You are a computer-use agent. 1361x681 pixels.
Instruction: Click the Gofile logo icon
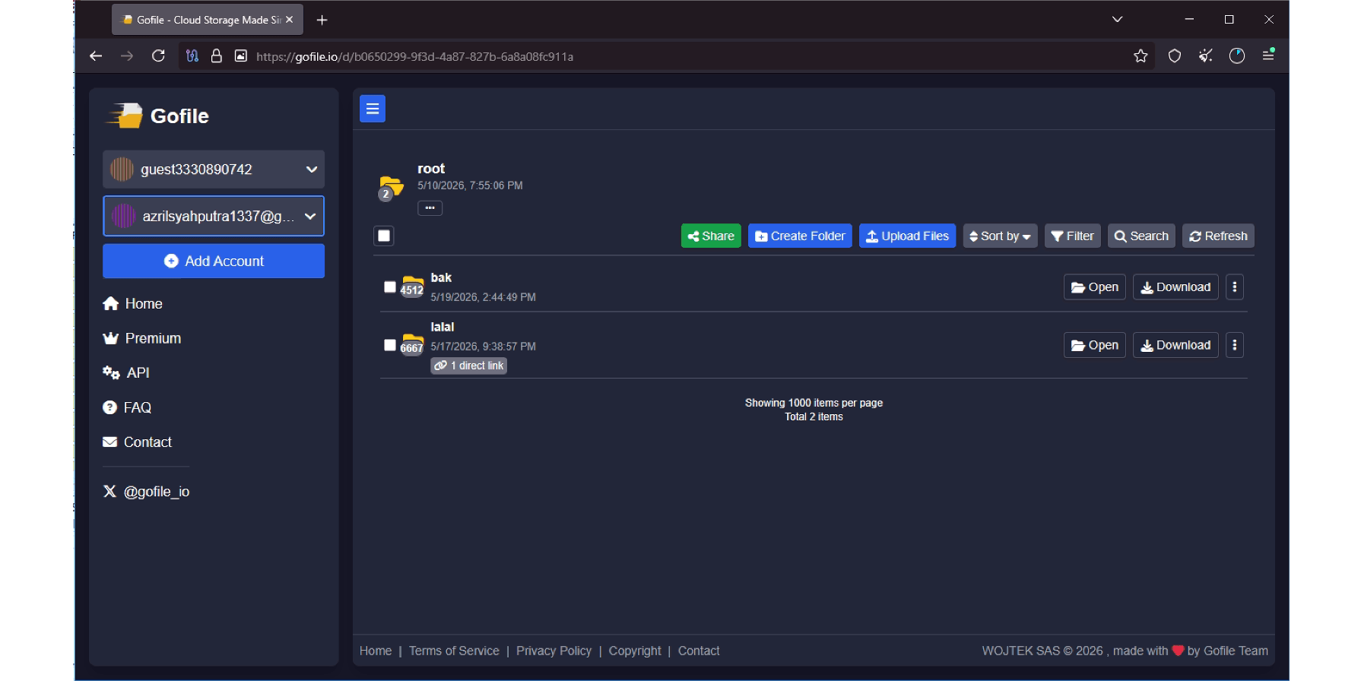click(125, 116)
